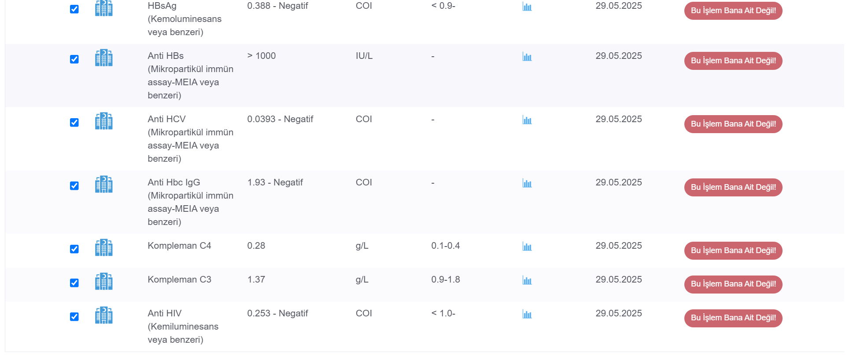Viewport: 853px width, 359px height.
Task: Uncheck the HBsAg row checkbox
Action: (x=74, y=9)
